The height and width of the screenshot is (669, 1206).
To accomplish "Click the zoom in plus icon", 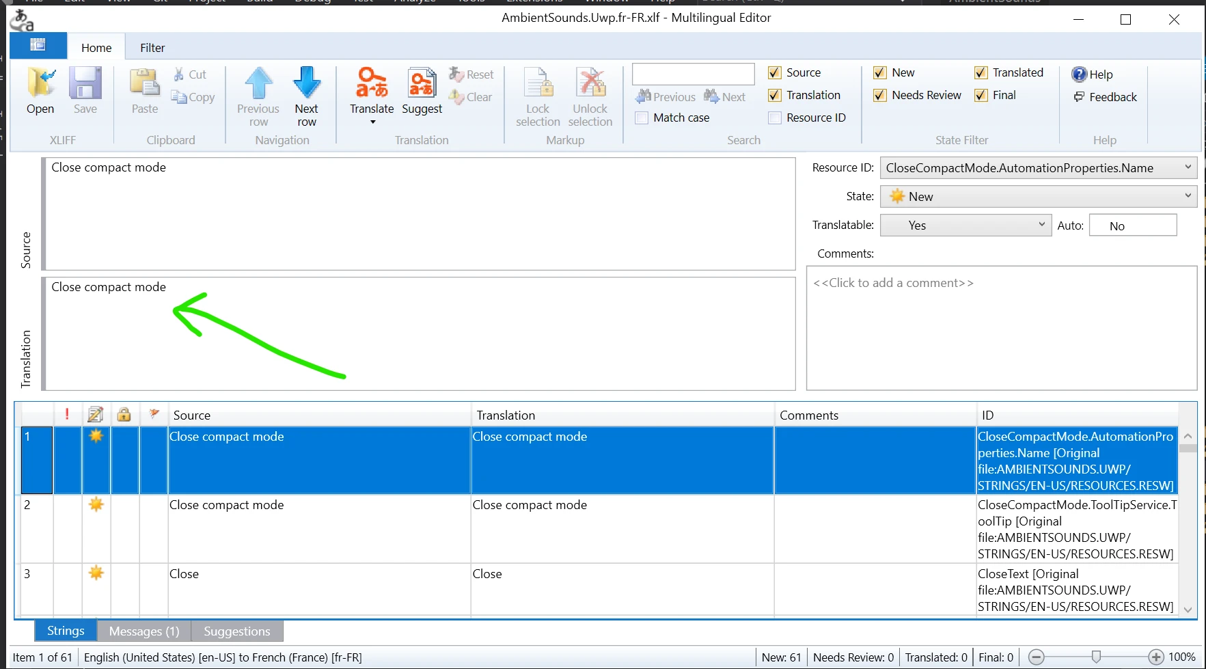I will pos(1155,657).
